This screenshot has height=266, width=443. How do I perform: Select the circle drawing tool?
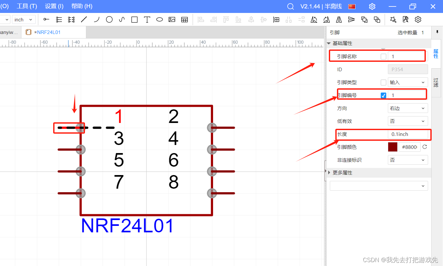pyautogui.click(x=109, y=19)
